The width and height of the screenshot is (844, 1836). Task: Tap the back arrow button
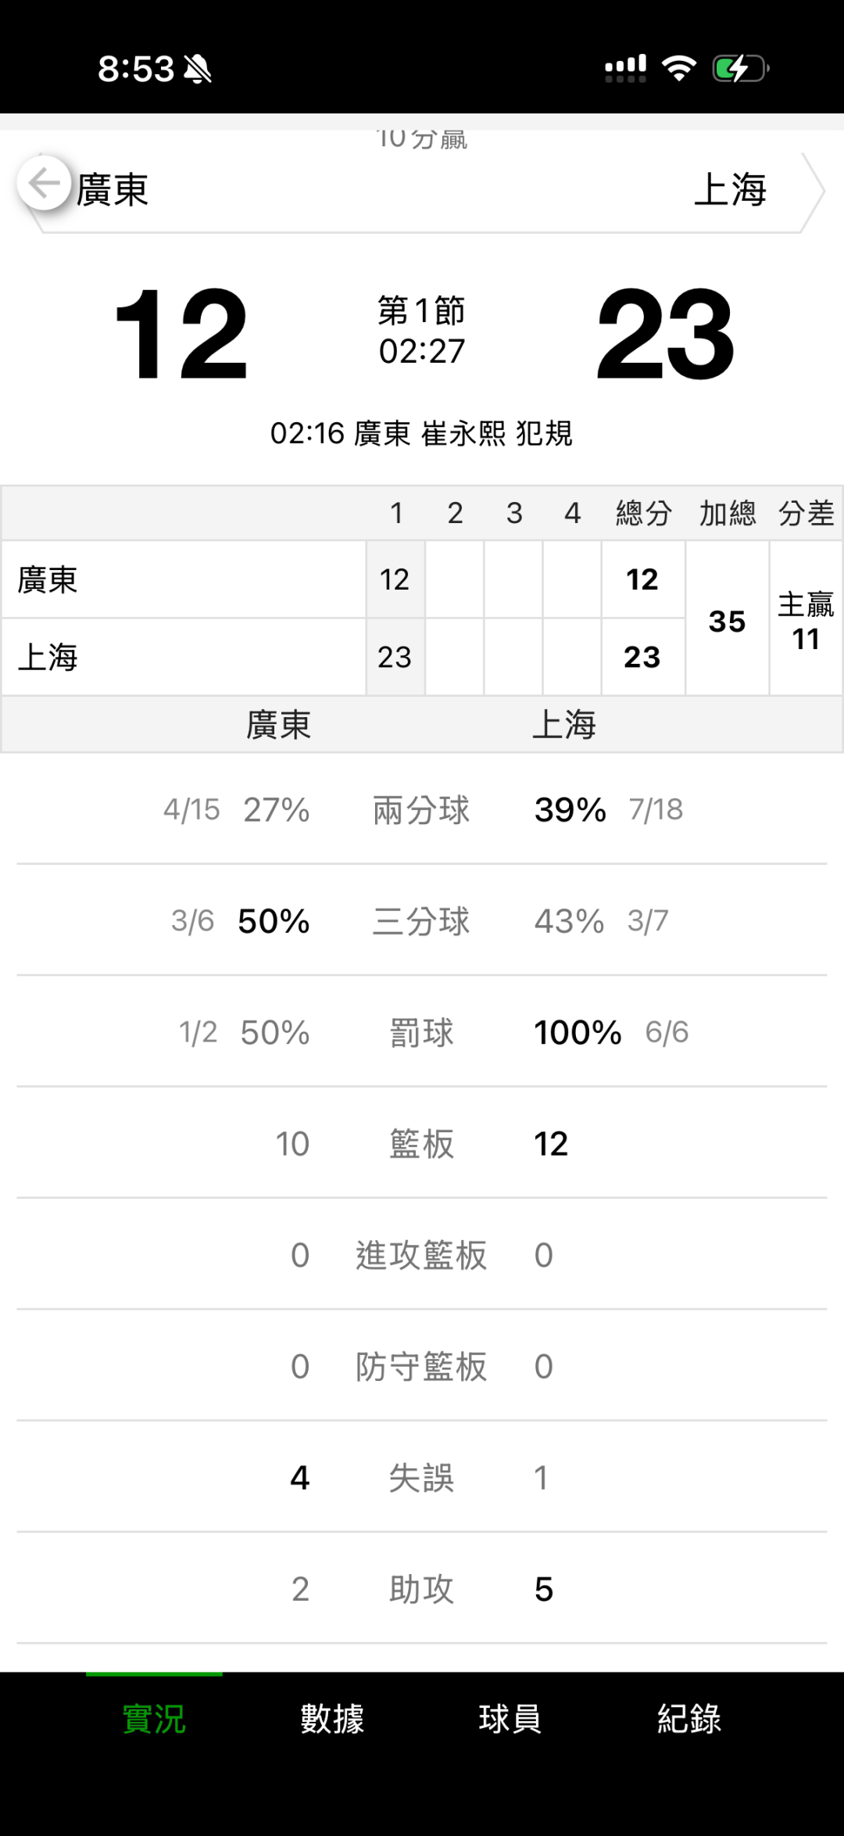[x=44, y=185]
